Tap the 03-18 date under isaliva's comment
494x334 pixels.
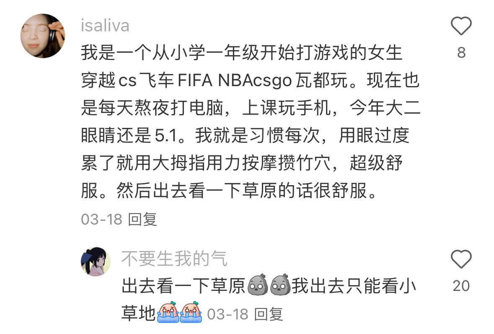click(101, 219)
